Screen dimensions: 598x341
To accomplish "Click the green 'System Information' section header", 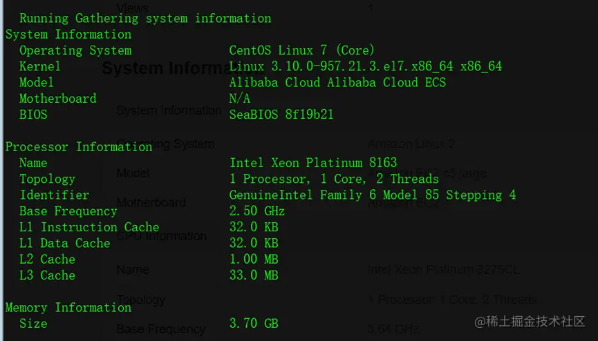I will [68, 35].
